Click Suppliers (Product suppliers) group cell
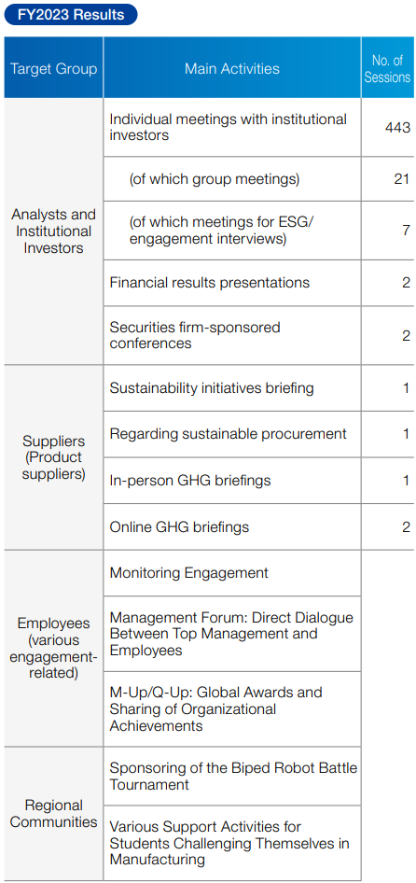416x883 pixels. (x=53, y=457)
